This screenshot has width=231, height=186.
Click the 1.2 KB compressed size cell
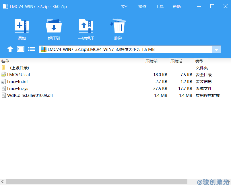[186, 81]
